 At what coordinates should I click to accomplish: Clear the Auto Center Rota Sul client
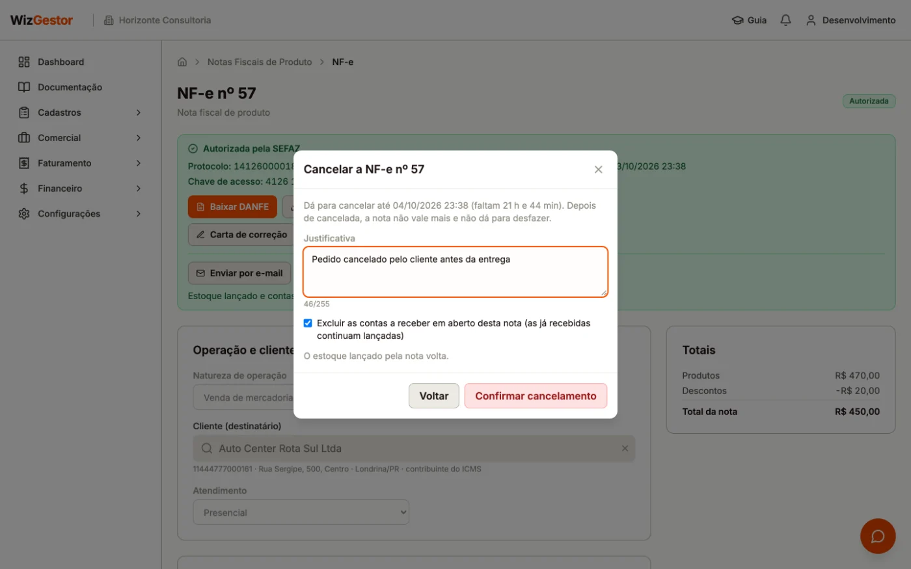[625, 449]
